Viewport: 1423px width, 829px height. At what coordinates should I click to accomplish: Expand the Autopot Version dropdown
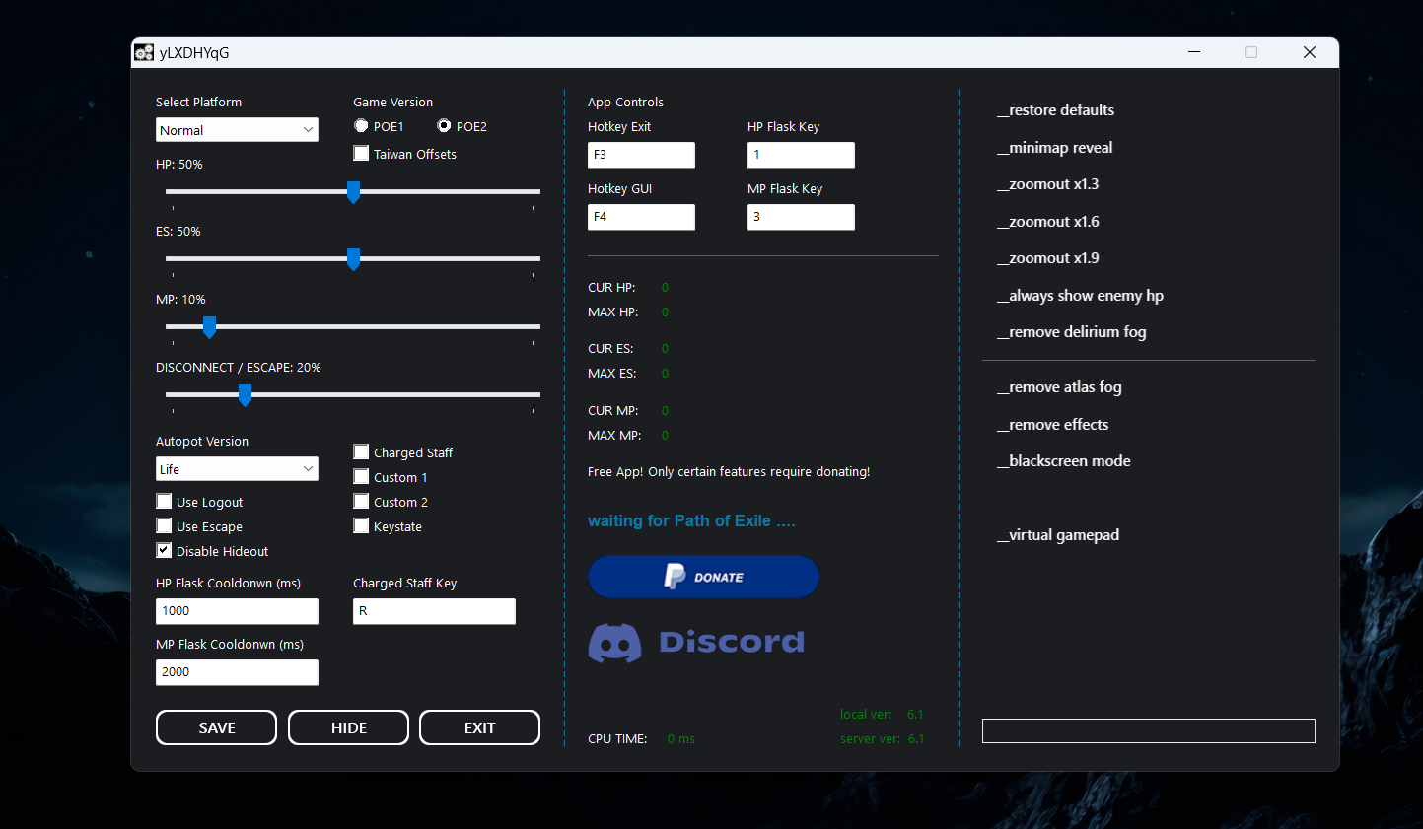[x=237, y=469]
